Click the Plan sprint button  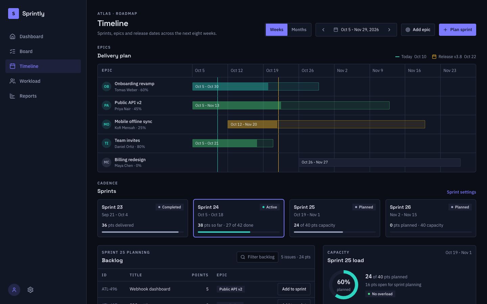[458, 30]
